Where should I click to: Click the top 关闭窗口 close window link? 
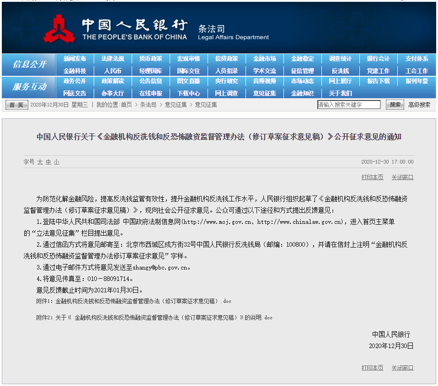tap(402, 177)
